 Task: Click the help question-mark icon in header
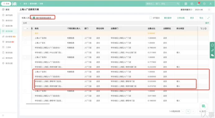pyautogui.click(x=204, y=4)
